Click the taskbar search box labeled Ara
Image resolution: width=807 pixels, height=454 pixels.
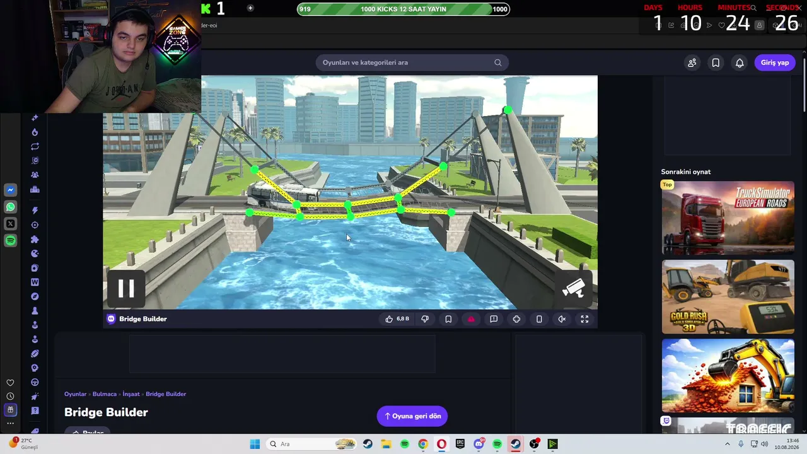(x=312, y=444)
